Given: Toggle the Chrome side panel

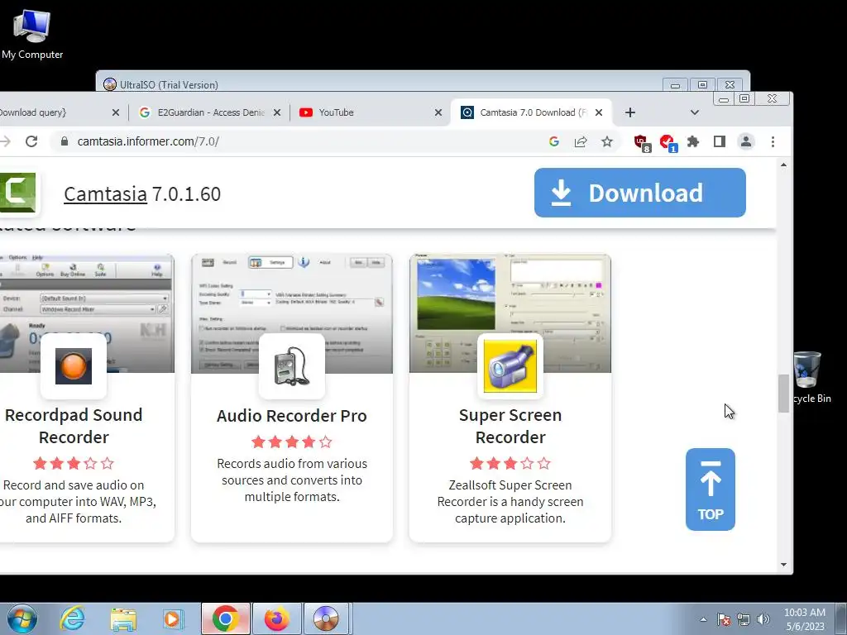Looking at the screenshot, I should (719, 141).
